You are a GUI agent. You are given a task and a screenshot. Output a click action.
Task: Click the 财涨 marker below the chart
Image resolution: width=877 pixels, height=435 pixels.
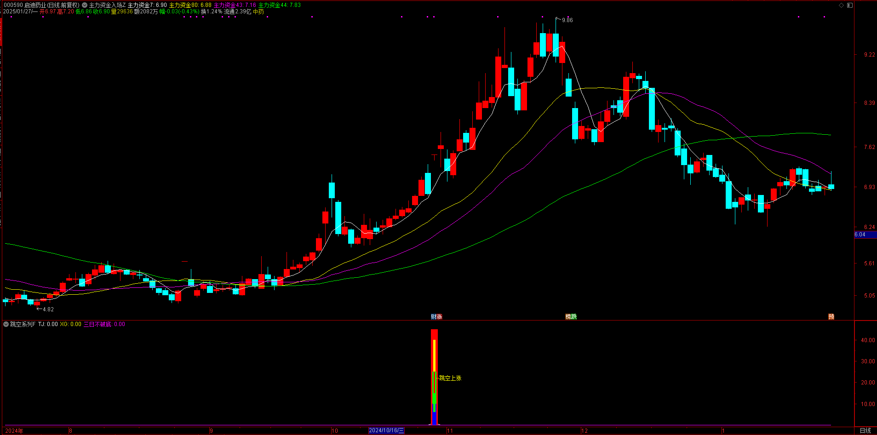click(436, 316)
